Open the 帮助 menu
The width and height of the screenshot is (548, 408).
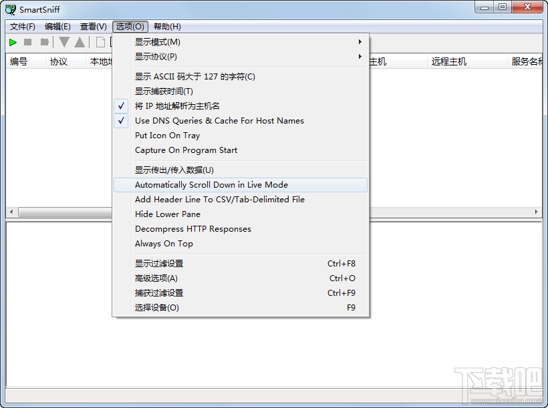coord(166,27)
